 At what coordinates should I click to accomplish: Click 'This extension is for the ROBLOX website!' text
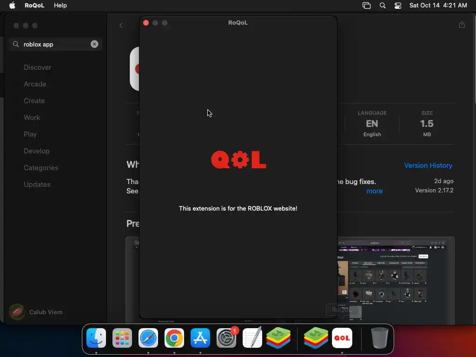pyautogui.click(x=238, y=209)
